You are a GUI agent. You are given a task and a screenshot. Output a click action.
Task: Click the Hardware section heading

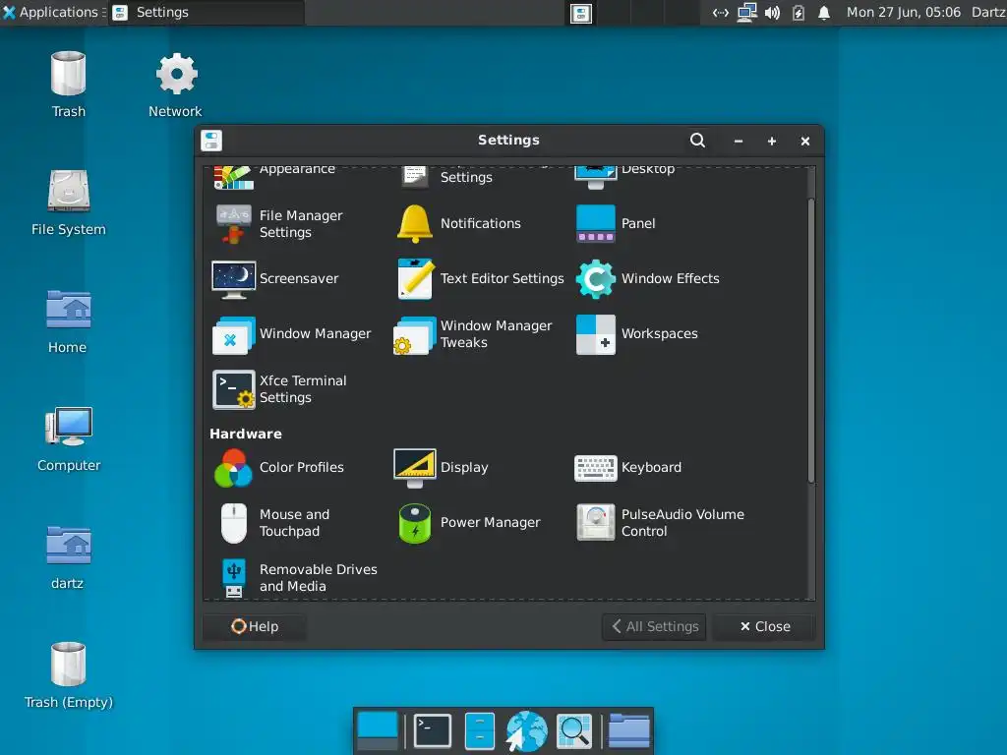pos(246,434)
